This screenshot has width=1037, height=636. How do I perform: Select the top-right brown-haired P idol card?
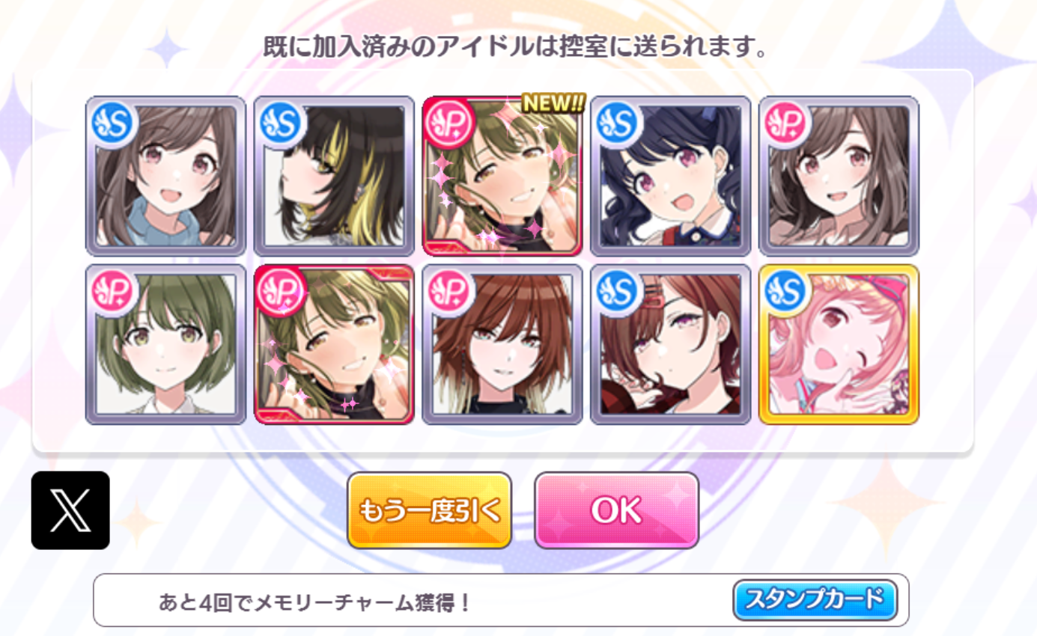tap(839, 176)
